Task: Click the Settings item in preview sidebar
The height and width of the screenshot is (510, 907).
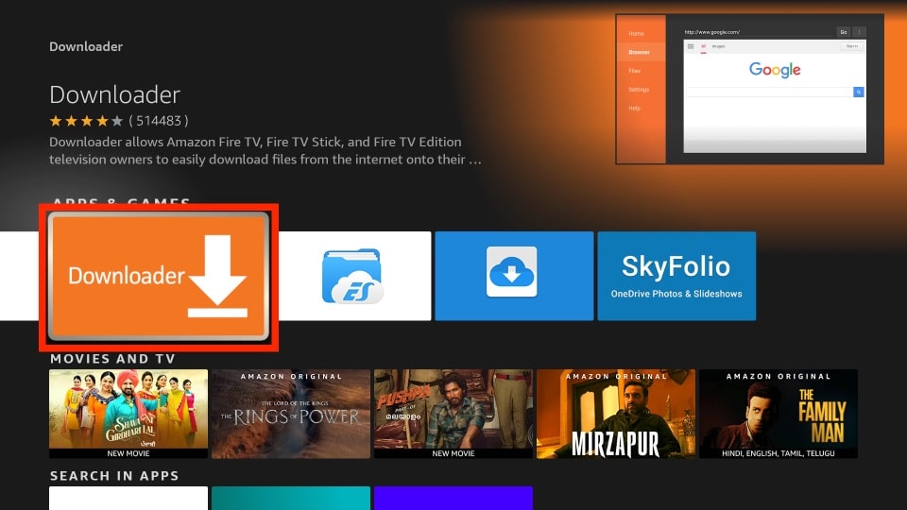Action: point(639,90)
